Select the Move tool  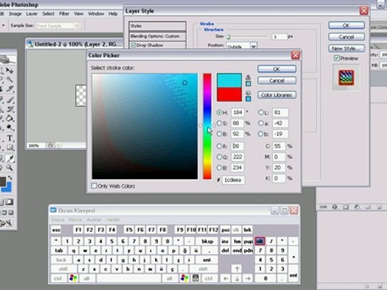pyautogui.click(x=9, y=70)
